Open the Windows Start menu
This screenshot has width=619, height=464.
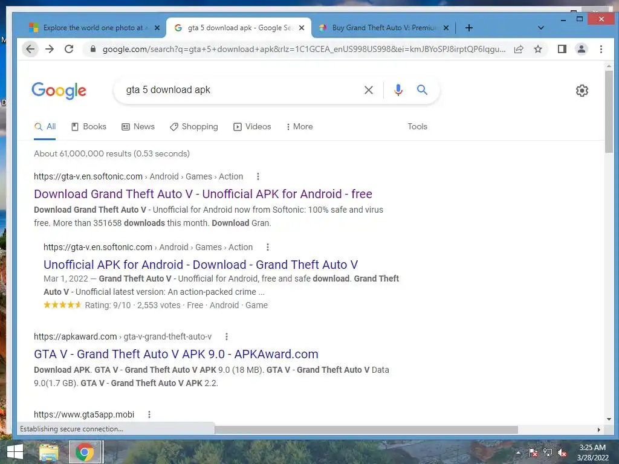click(15, 452)
